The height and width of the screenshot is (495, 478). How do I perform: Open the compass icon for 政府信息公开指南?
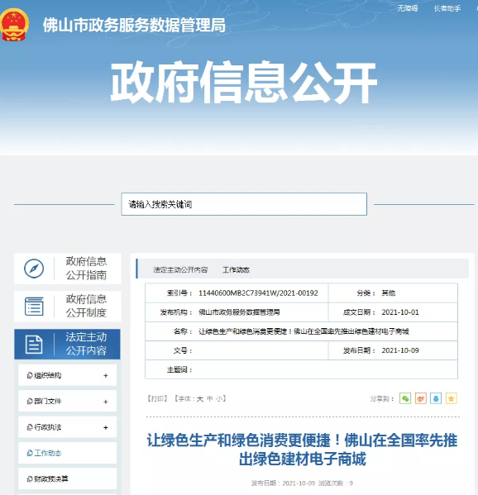tap(34, 269)
